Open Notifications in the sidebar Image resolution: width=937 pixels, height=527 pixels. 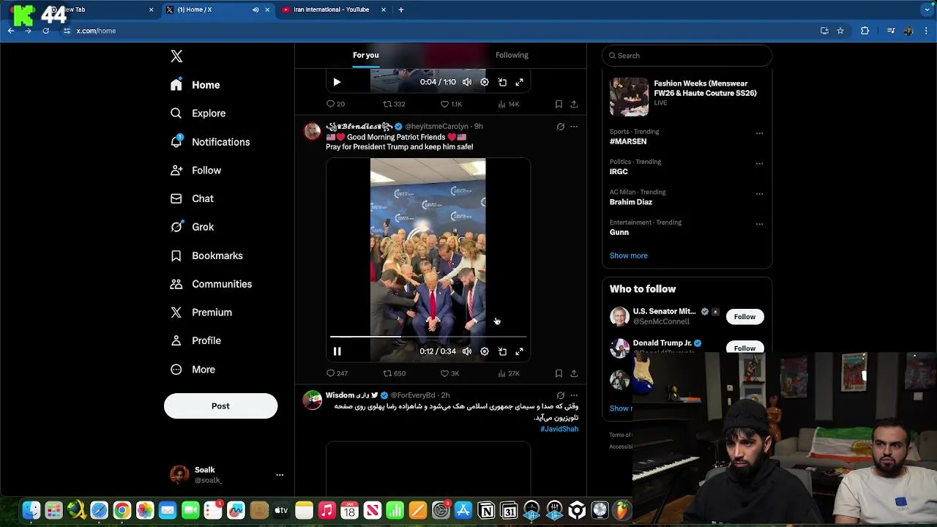pos(209,142)
